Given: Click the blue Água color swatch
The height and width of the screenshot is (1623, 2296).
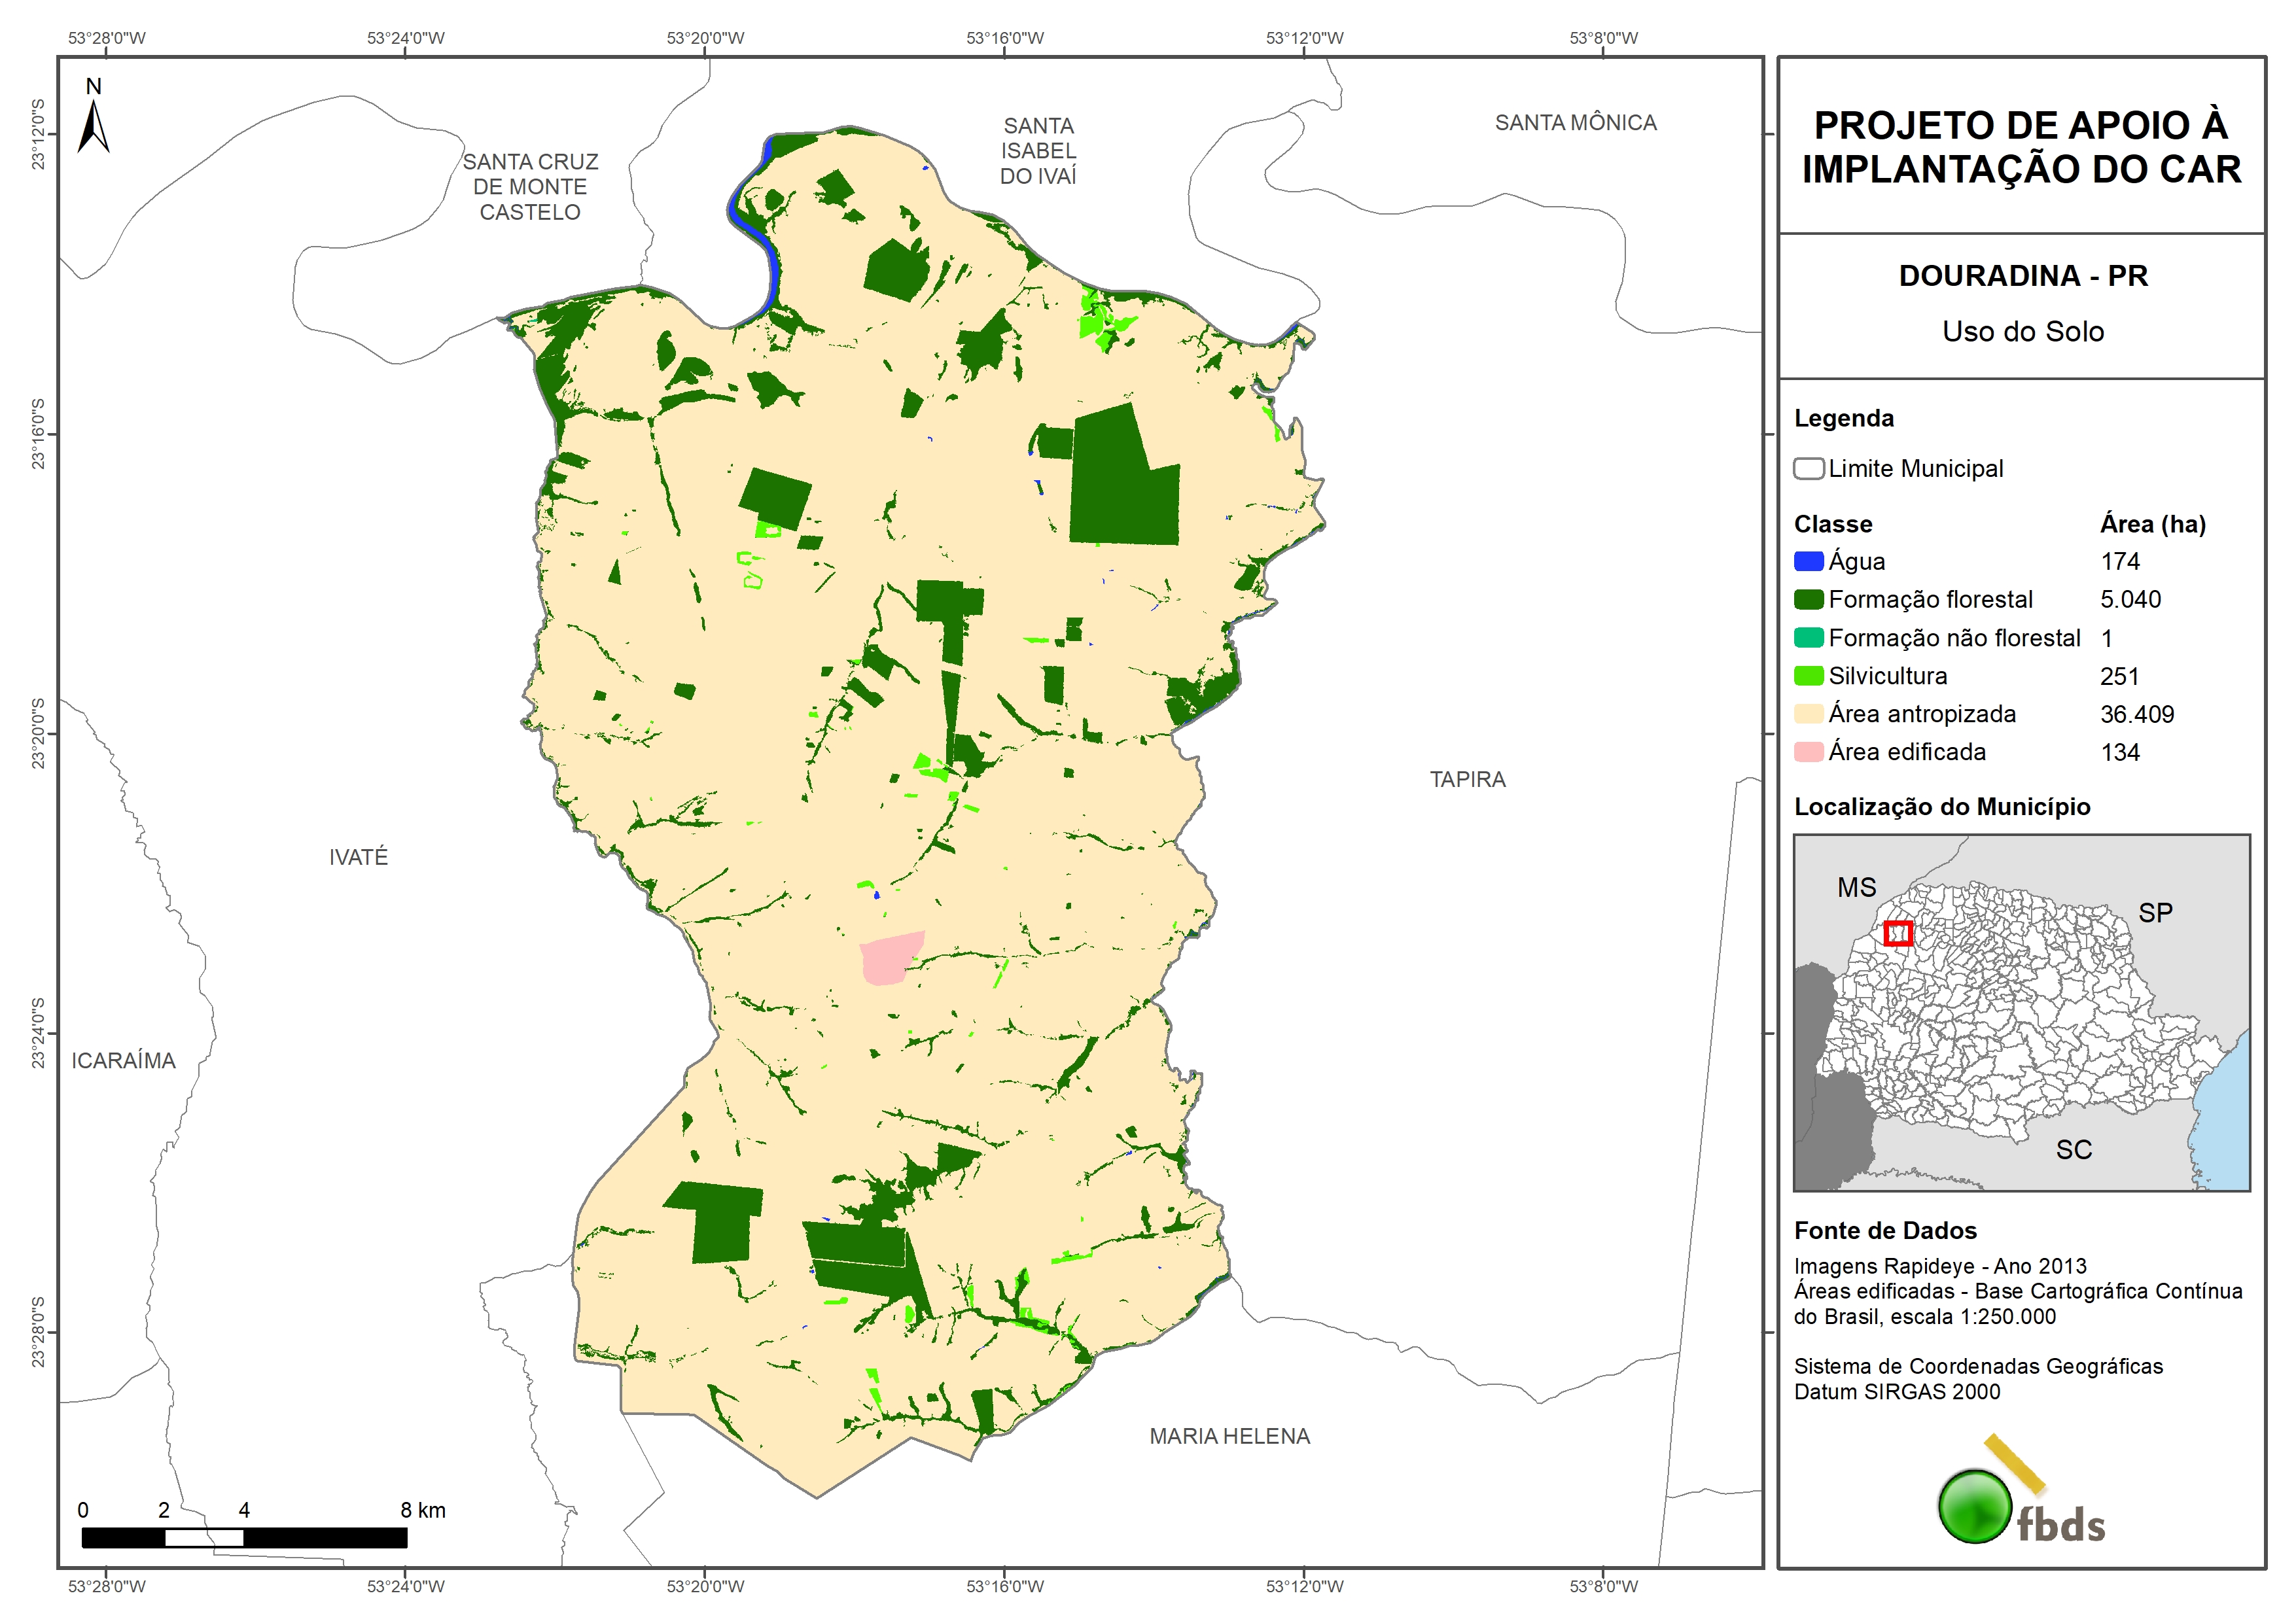Looking at the screenshot, I should pyautogui.click(x=1808, y=561).
